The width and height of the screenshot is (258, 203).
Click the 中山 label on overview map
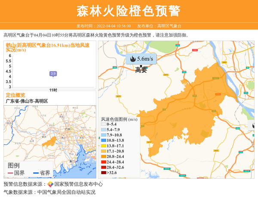coord(71,154)
